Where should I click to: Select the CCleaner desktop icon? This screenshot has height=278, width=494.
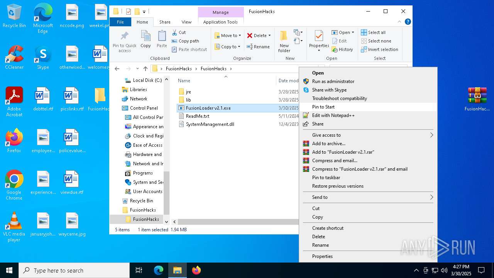click(14, 58)
